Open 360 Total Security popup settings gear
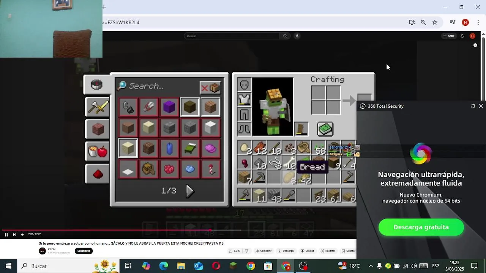The width and height of the screenshot is (486, 273). click(473, 106)
